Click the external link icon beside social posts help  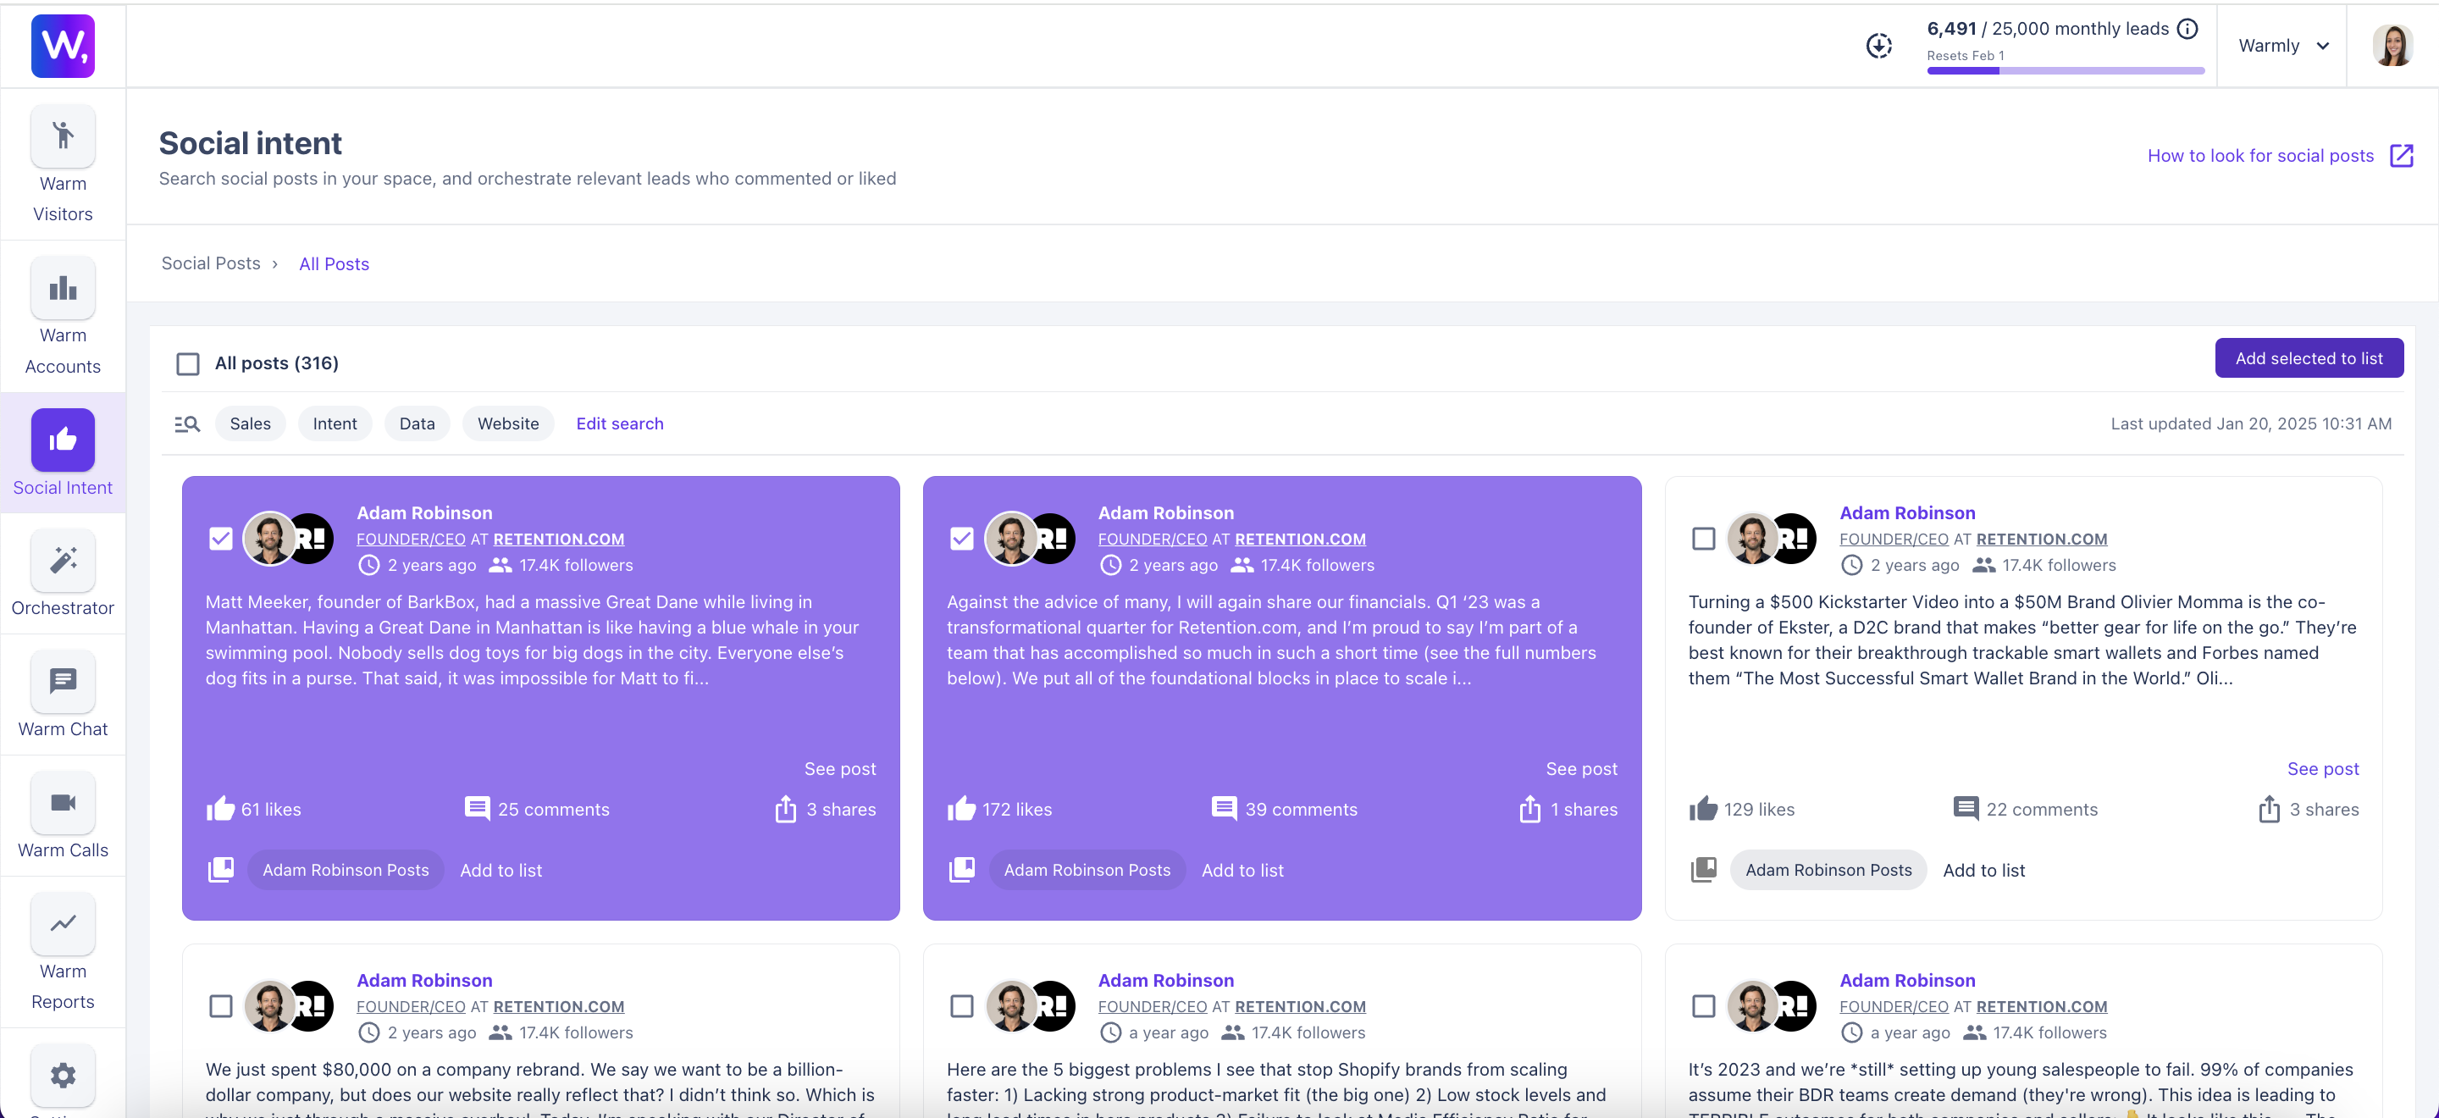[x=2401, y=155]
